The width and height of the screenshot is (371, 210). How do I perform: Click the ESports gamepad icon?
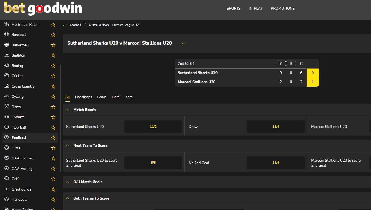click(7, 117)
